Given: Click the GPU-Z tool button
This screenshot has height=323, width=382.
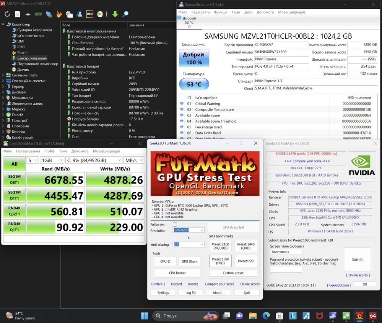Looking at the screenshot, I should tap(165, 261).
